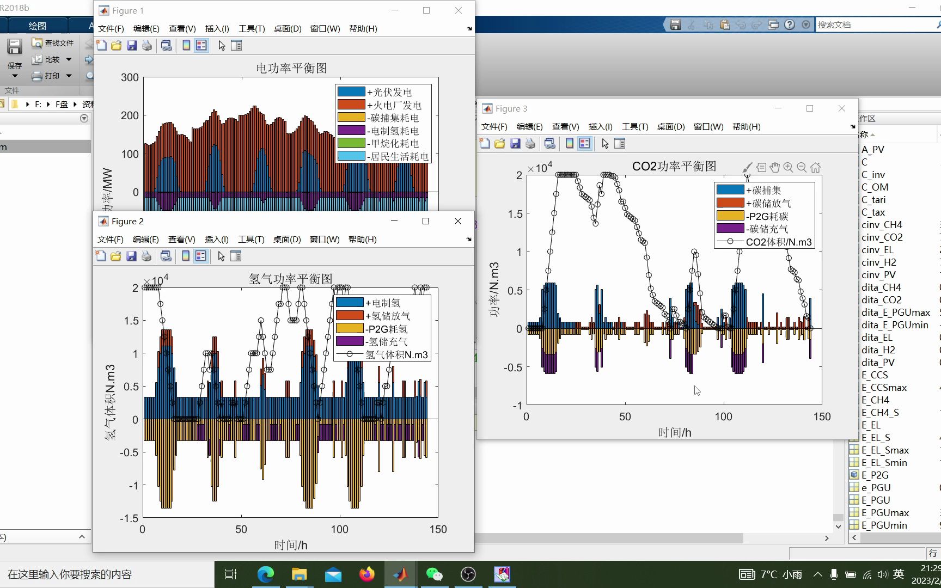Click New Figure icon in Figure 1 toolbar

point(102,46)
